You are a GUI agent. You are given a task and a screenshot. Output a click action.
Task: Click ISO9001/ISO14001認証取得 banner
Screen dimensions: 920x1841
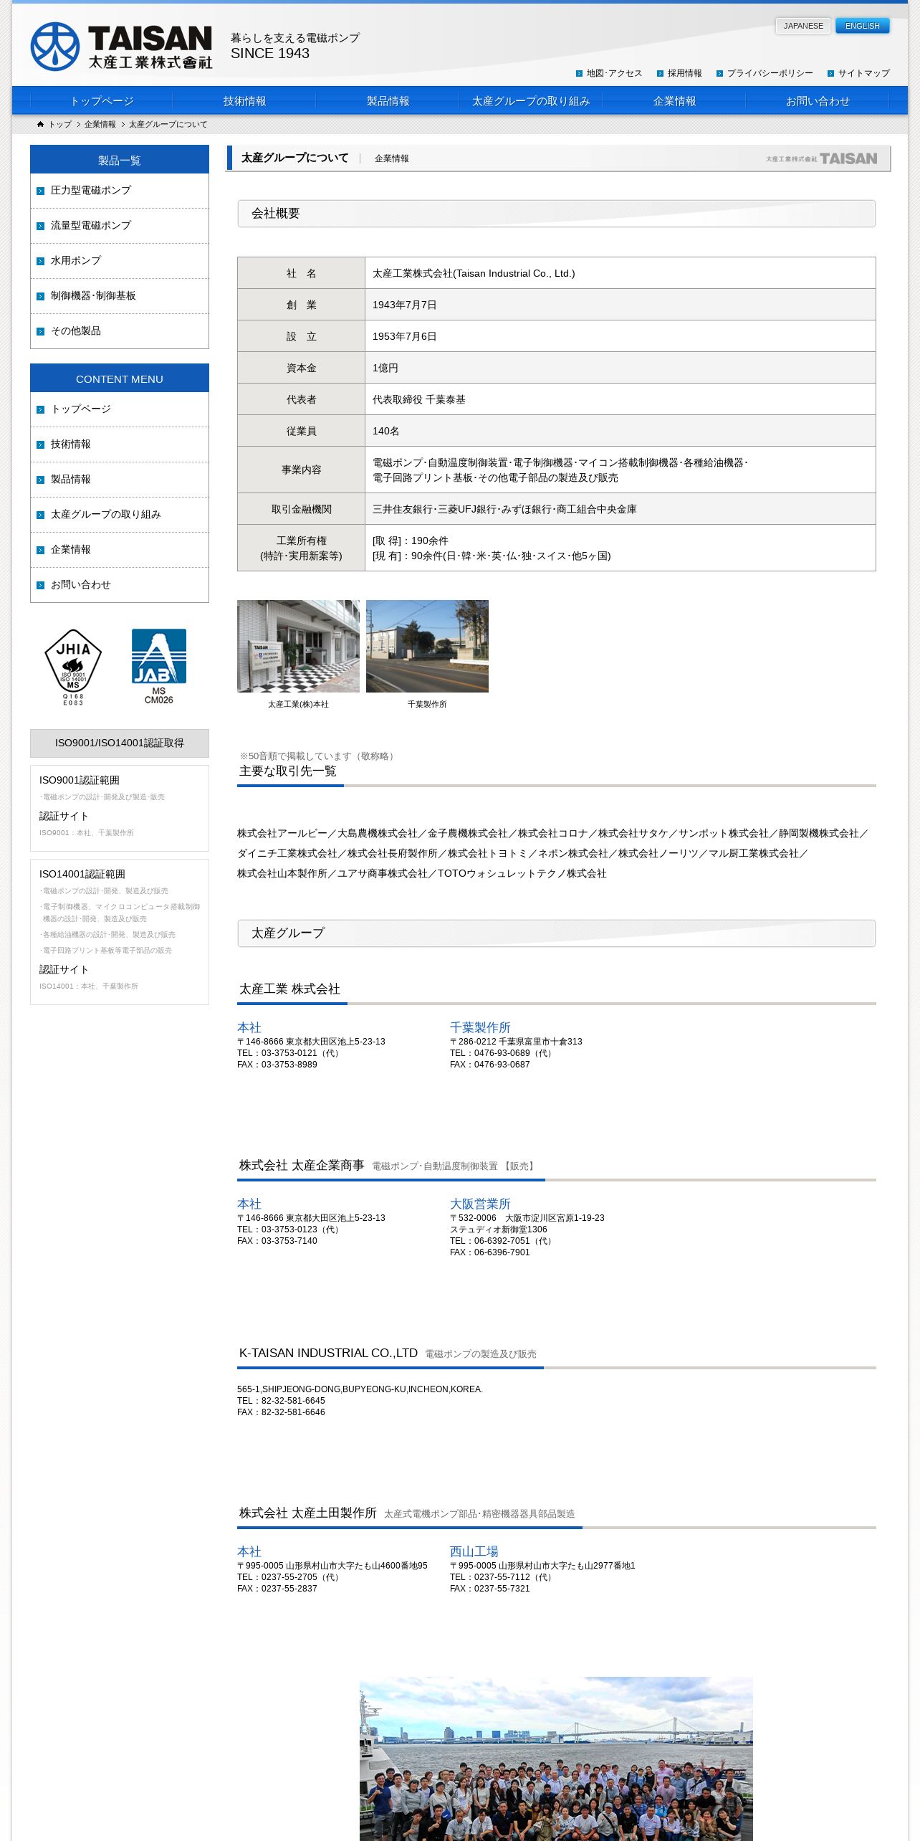120,743
